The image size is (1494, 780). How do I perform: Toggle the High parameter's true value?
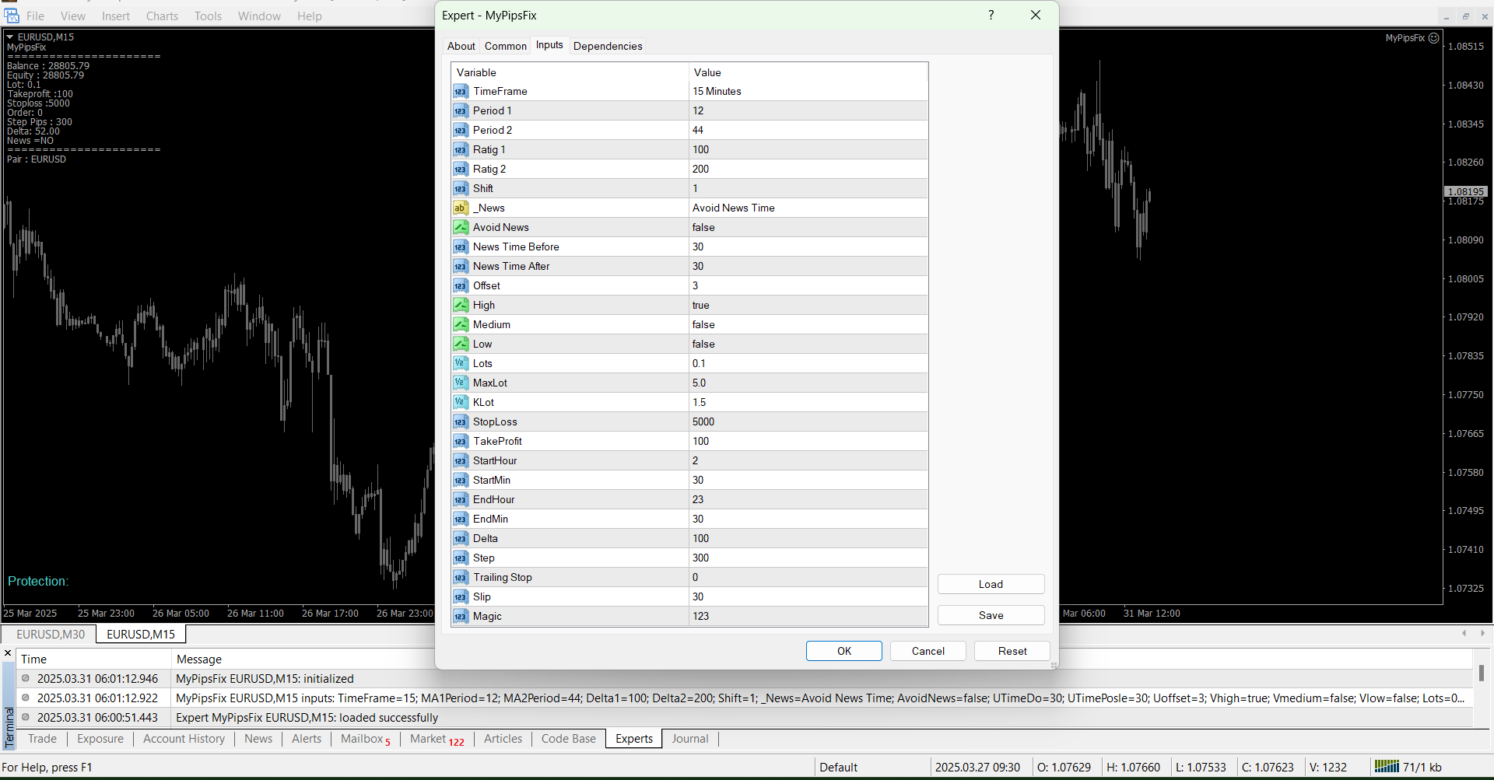(807, 306)
